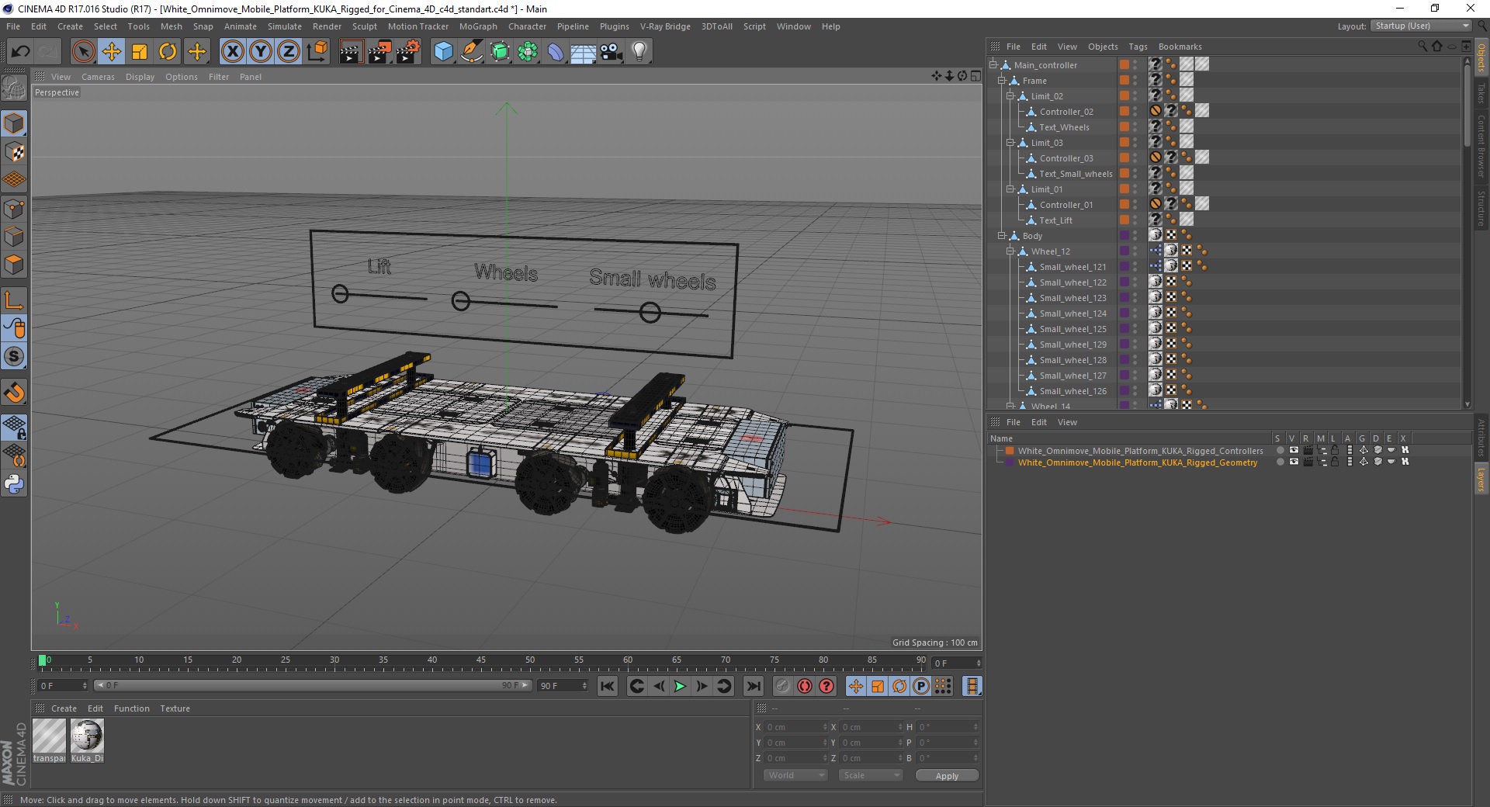Open the Scale mode dropdown

[x=871, y=775]
